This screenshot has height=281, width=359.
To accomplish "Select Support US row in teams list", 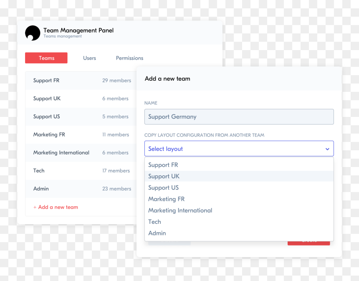I will [81, 116].
